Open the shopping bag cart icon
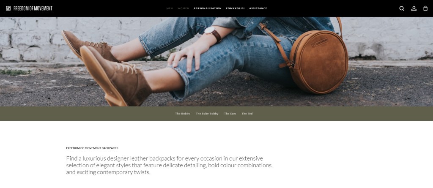This screenshot has height=188, width=433. pos(425,8)
